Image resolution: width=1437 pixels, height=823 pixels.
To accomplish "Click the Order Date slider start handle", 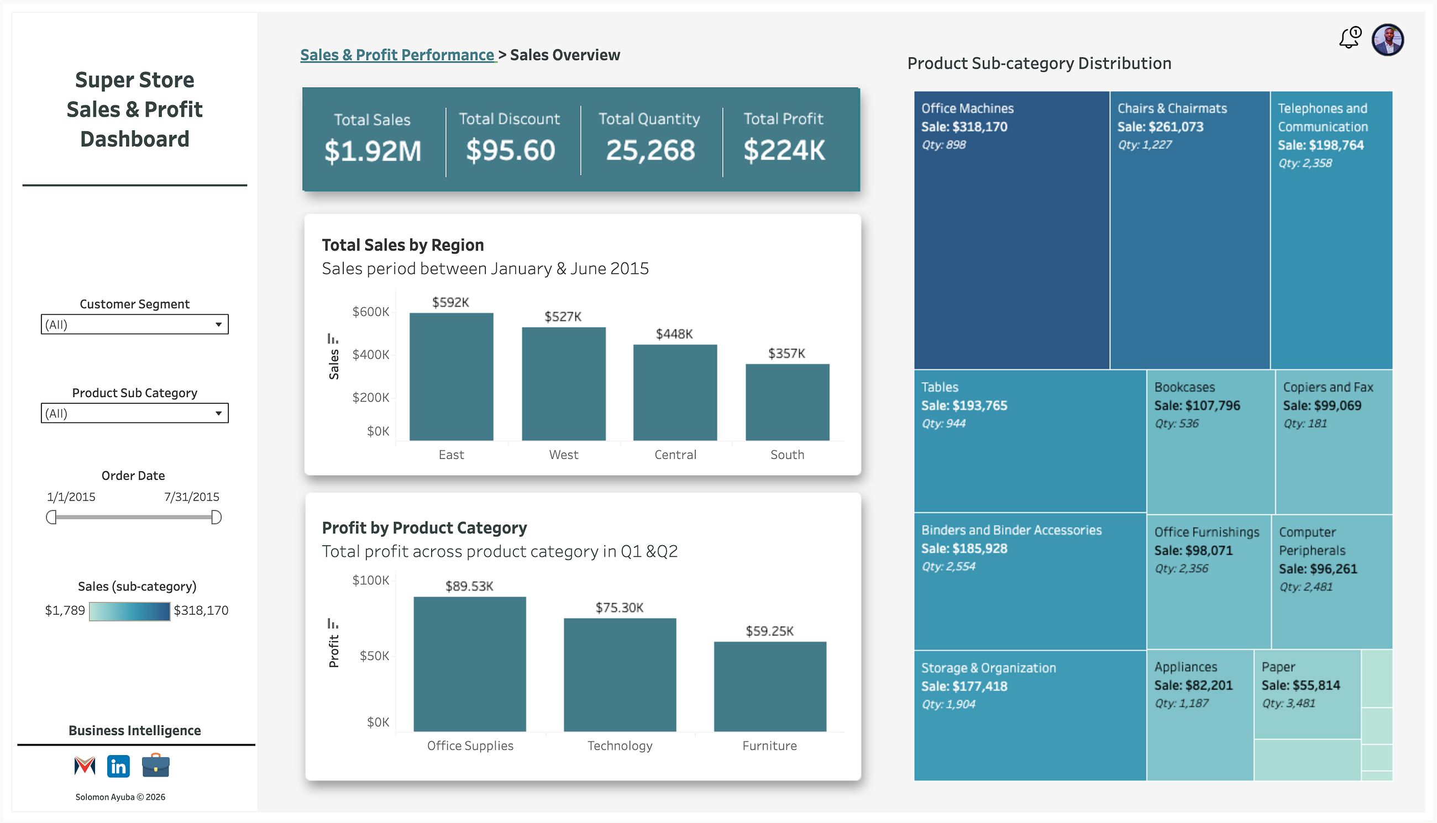I will [x=51, y=517].
